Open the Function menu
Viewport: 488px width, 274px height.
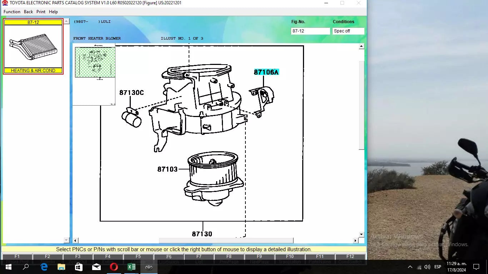[12, 12]
